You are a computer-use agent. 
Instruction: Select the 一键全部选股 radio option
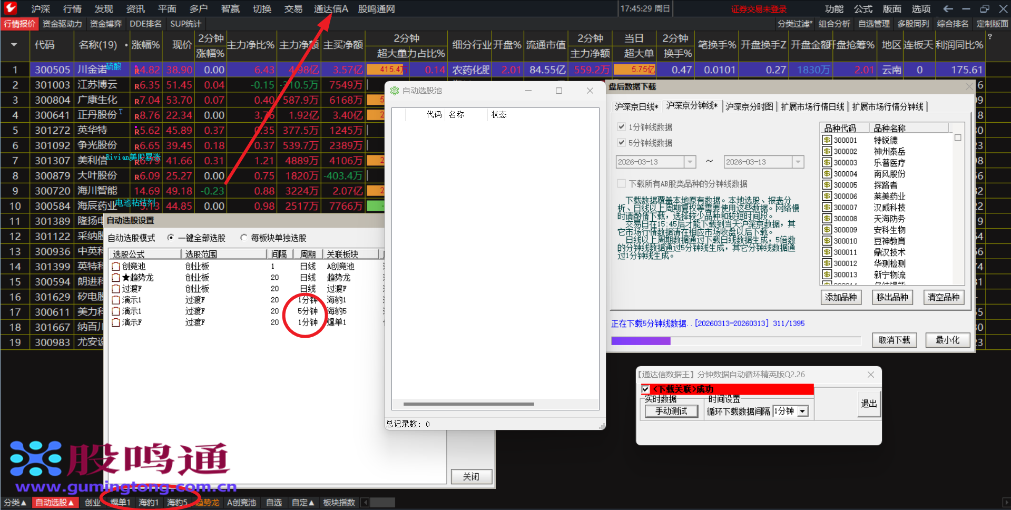[x=171, y=238]
